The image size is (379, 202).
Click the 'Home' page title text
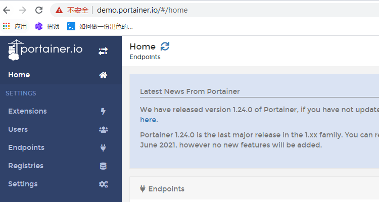click(143, 46)
